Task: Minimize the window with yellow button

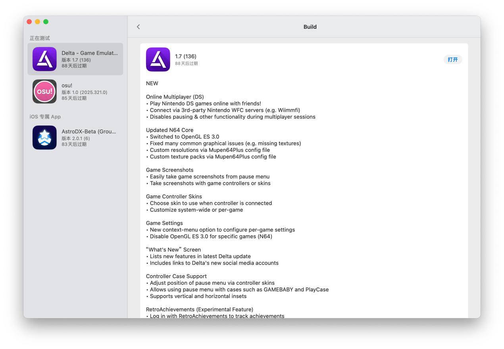Action: (38, 21)
